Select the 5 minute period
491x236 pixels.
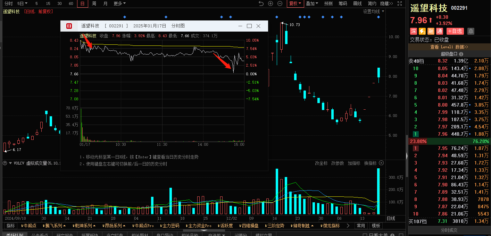(36, 3)
